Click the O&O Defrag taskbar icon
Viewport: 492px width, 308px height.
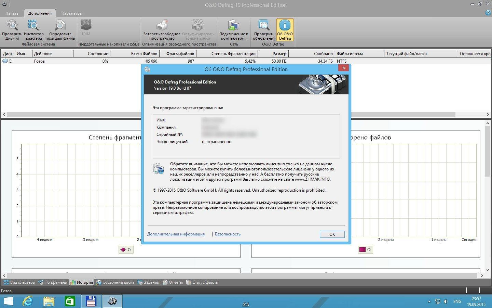112,301
